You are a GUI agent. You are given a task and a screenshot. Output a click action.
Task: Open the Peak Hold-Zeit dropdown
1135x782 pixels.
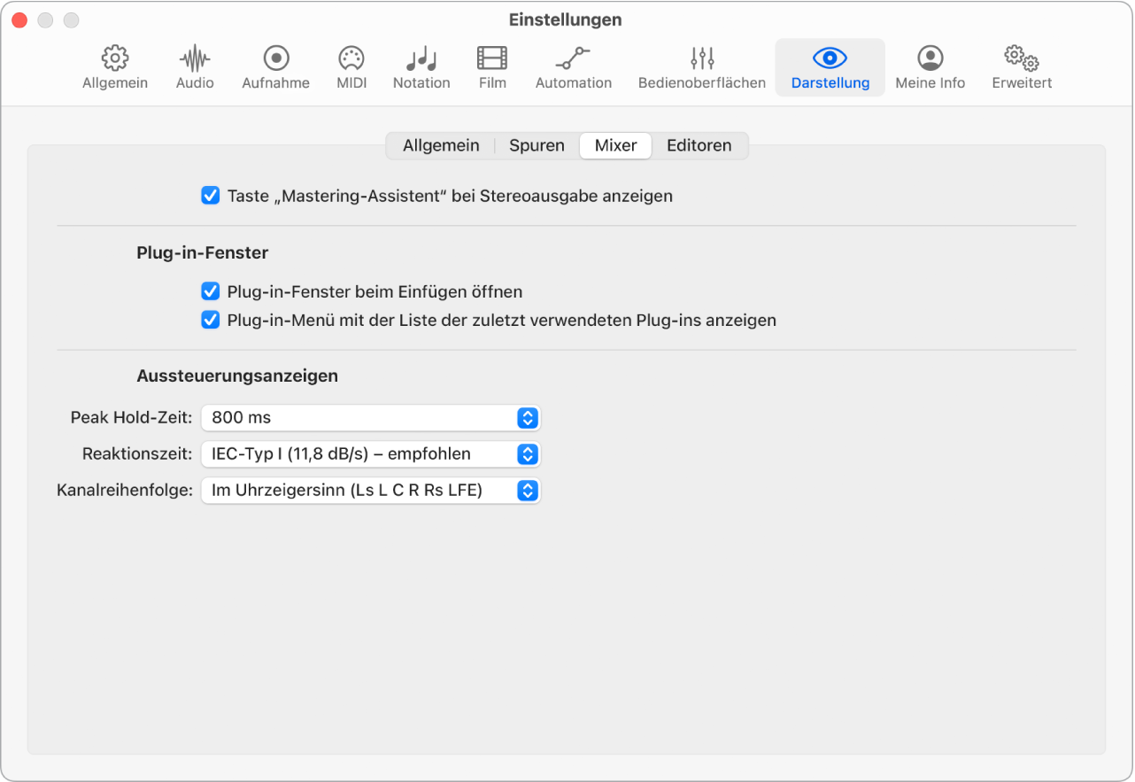click(x=371, y=418)
